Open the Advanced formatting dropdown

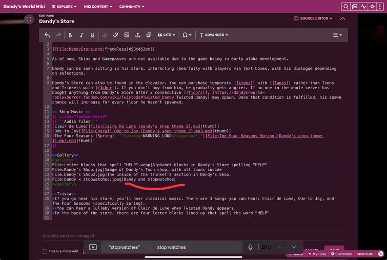[214, 35]
